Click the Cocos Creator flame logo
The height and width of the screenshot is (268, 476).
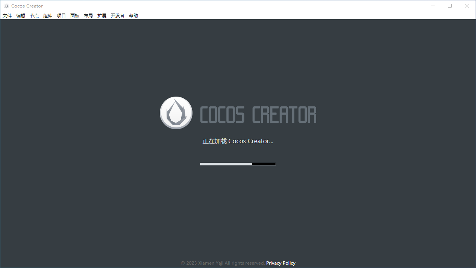176,113
